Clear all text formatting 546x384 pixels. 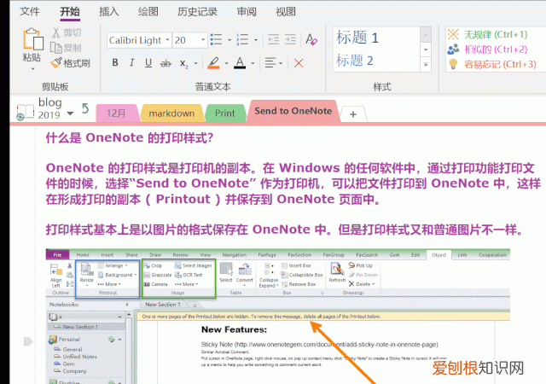(311, 39)
